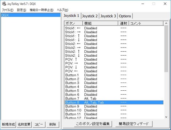
Task: Click the 新規作成 button
Action: pos(9,124)
